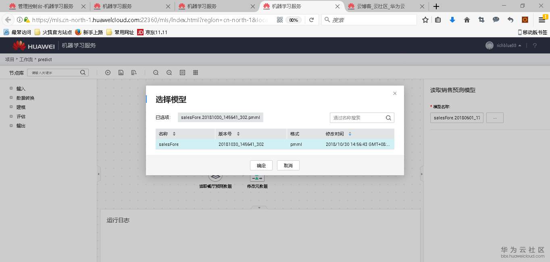Click the fit-to-screen canvas icon
550x262 pixels.
point(182,72)
